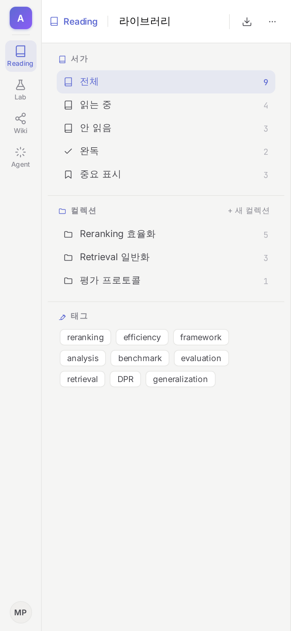Select the 중요 표시 shelf row
This screenshot has height=631, width=291.
pos(166,175)
